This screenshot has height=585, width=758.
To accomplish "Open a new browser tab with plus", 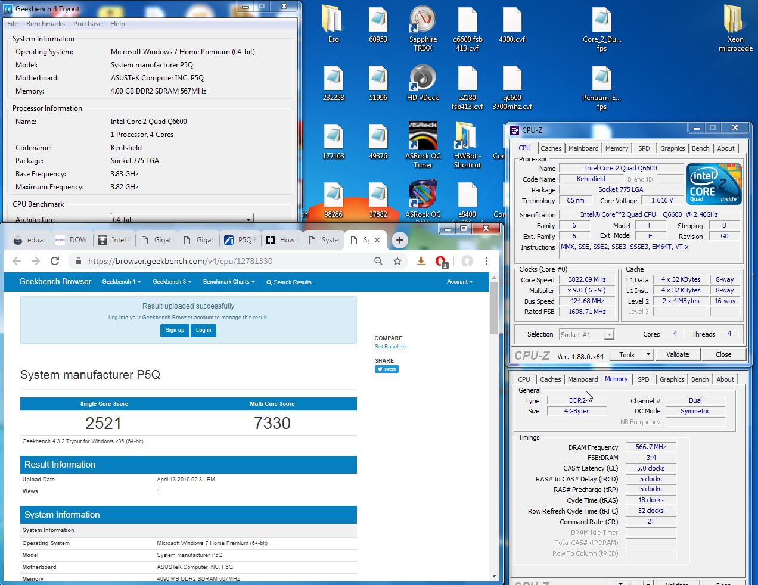I will (400, 240).
